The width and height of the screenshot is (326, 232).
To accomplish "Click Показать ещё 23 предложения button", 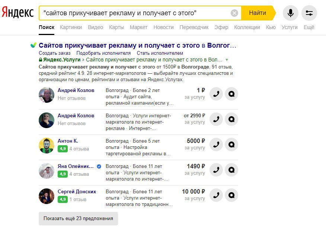I will [x=78, y=219].
